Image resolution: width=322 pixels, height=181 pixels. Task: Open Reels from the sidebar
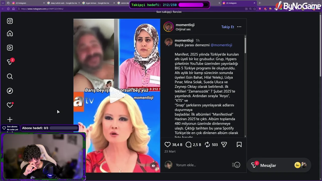point(10,48)
